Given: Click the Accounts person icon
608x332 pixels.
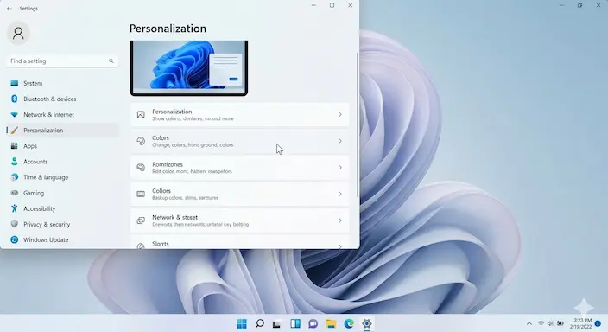Looking at the screenshot, I should 15,162.
